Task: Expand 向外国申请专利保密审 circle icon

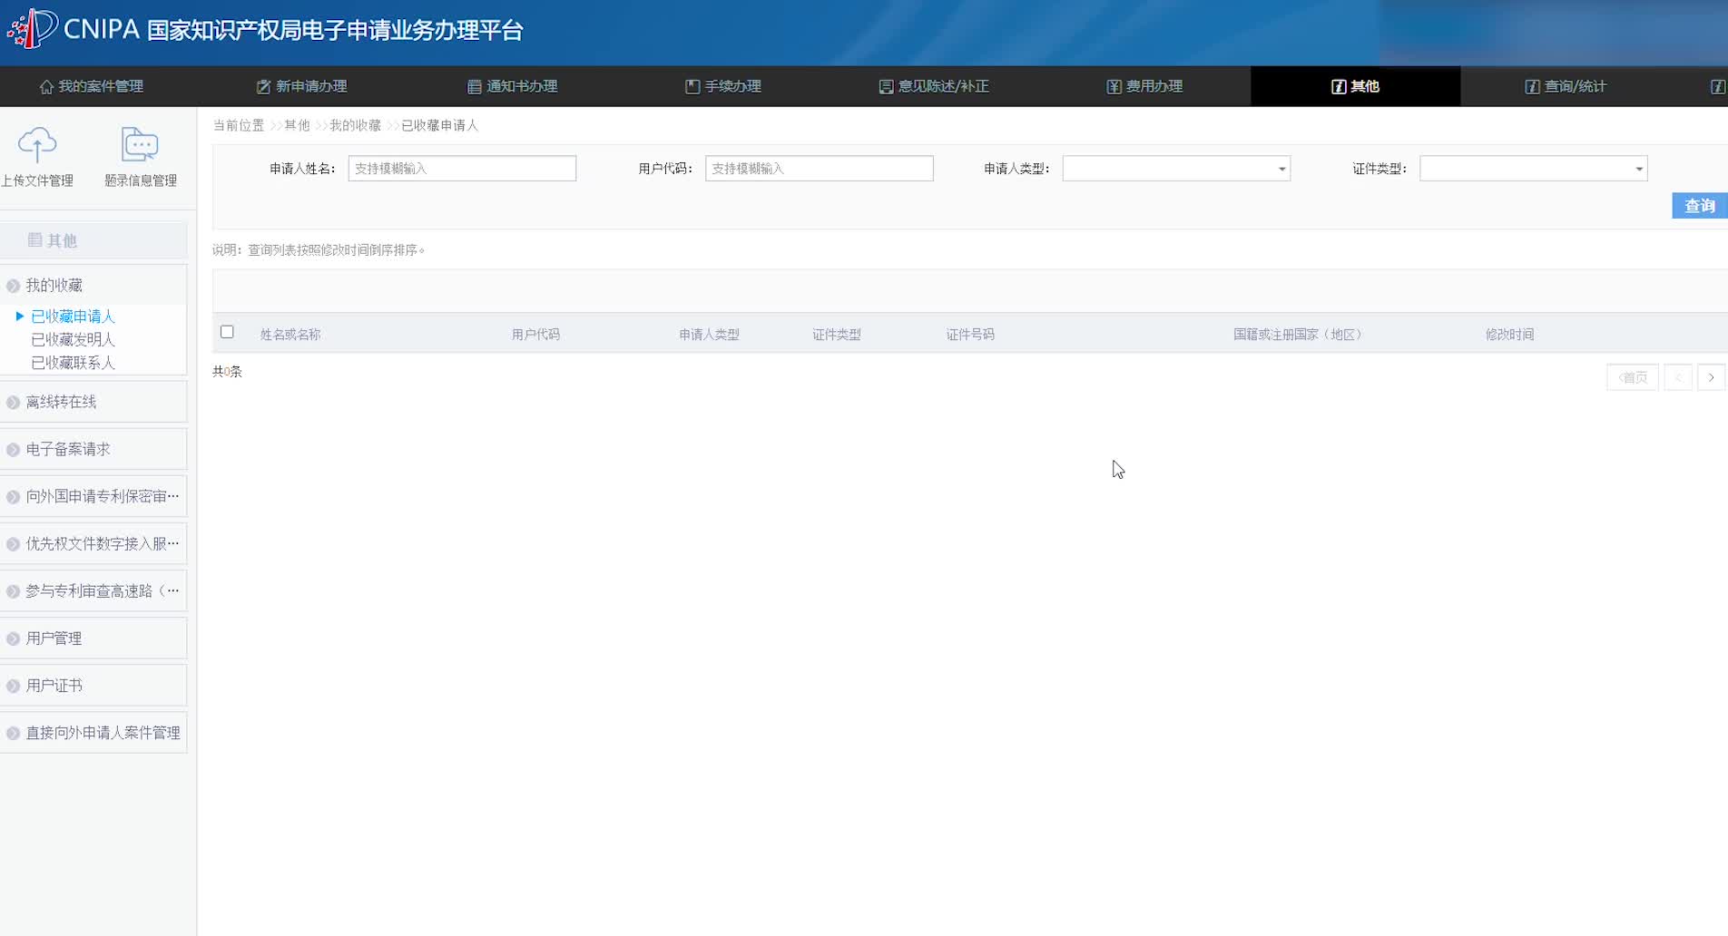Action: coord(14,497)
